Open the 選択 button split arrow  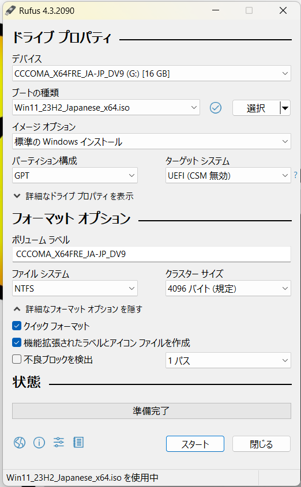(285, 108)
